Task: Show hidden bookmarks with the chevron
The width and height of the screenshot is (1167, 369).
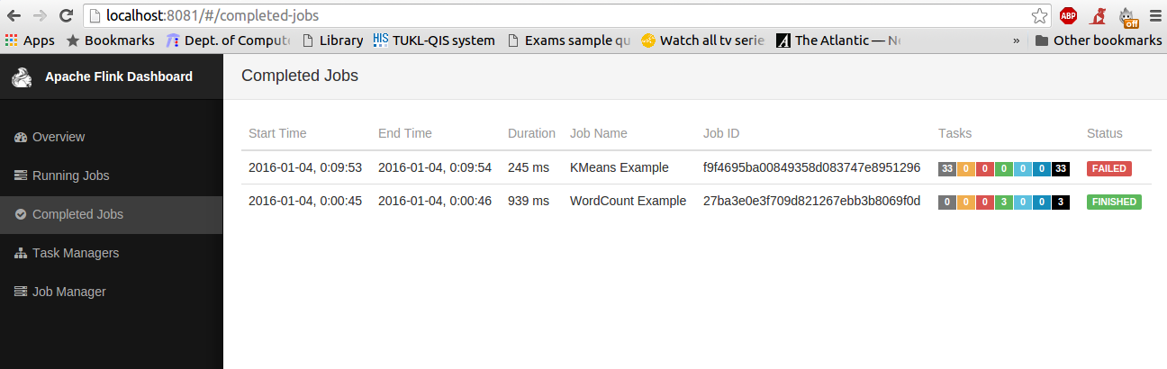Action: pyautogui.click(x=1017, y=40)
